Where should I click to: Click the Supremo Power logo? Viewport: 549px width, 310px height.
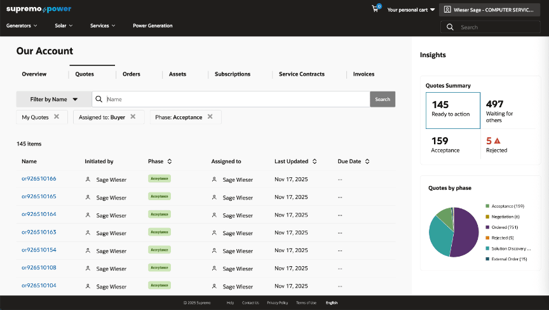tap(39, 9)
